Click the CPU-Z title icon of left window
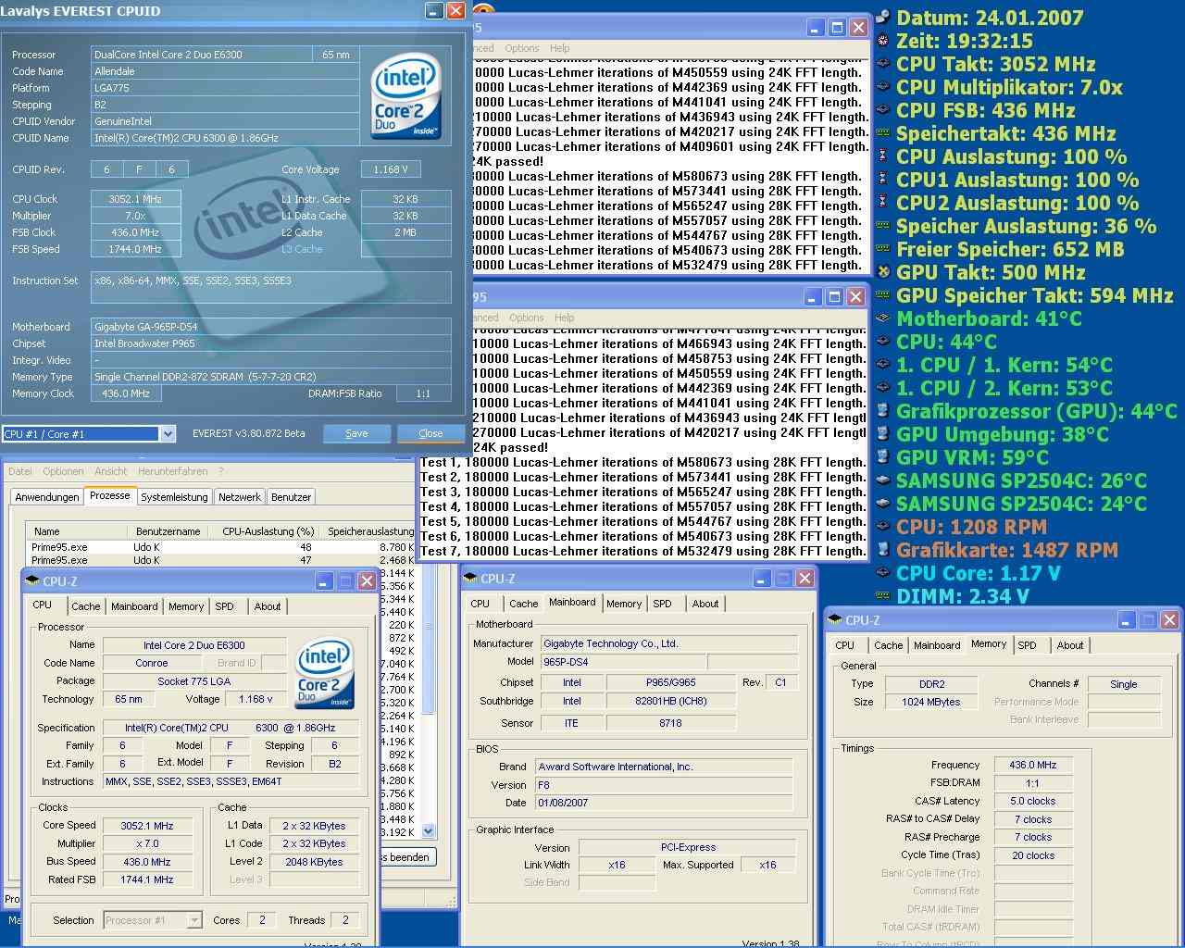The image size is (1185, 948). click(x=33, y=581)
